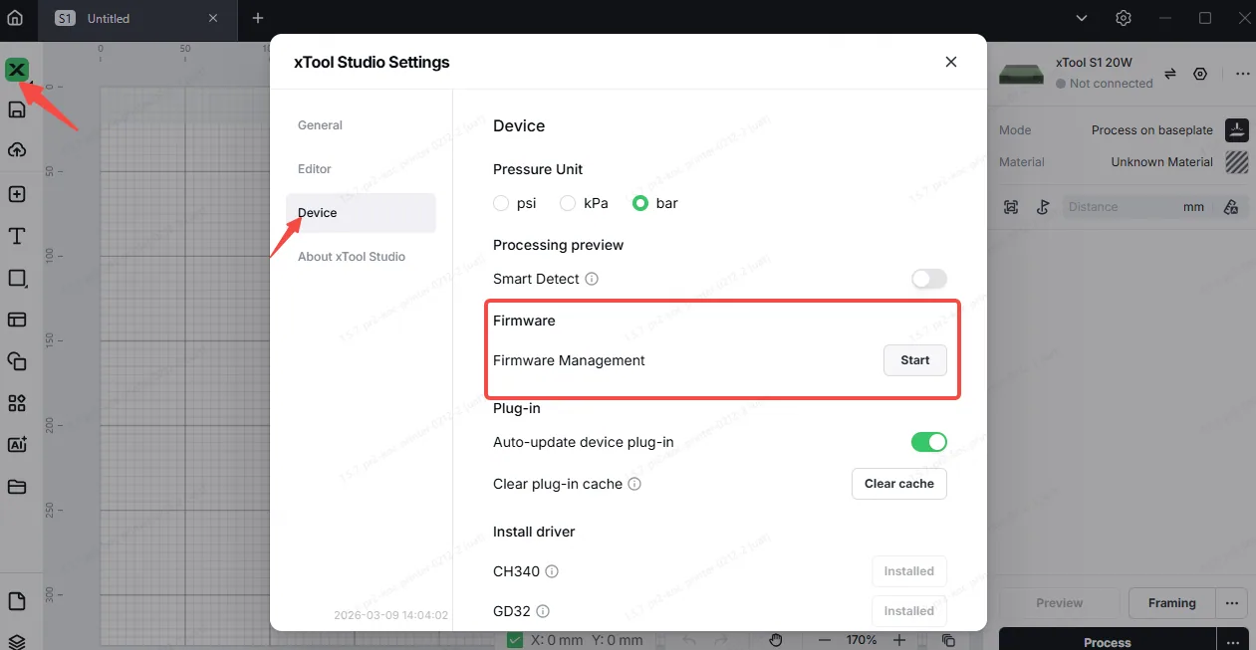Image resolution: width=1256 pixels, height=650 pixels.
Task: Open the xTool logo main menu
Action: 17,70
